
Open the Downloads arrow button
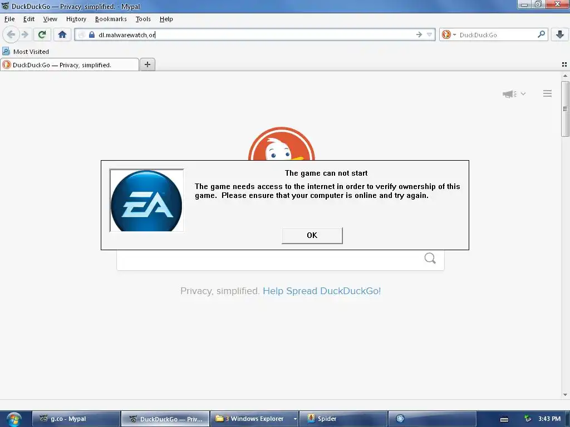point(560,34)
